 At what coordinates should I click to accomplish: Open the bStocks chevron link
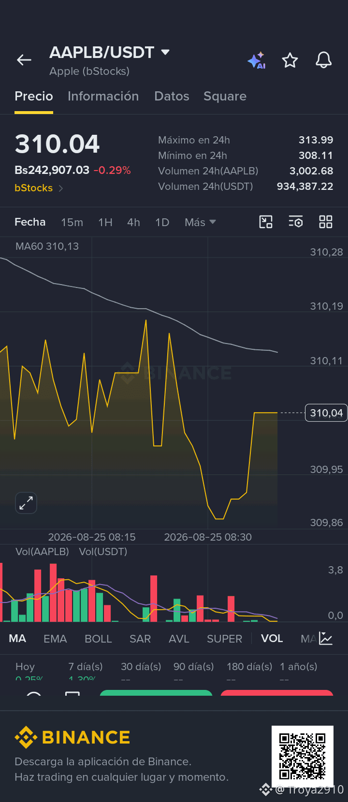39,188
